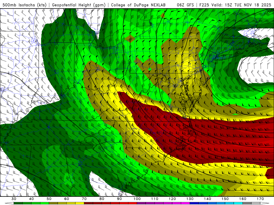
Task: Click the legend label "80"
Action: tap(102, 199)
